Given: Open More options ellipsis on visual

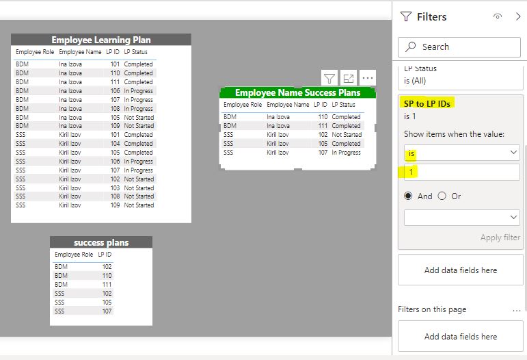Looking at the screenshot, I should click(x=368, y=78).
